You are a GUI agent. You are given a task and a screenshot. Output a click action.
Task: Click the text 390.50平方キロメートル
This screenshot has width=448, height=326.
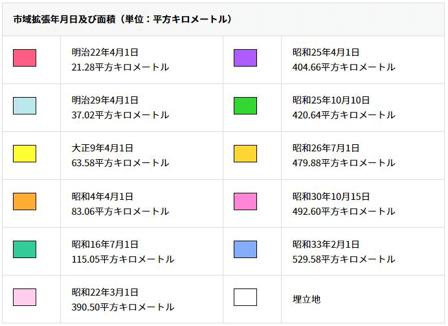point(122,307)
